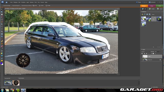Delete layer with trash icon
This screenshot has width=164, height=92.
tap(147, 54)
